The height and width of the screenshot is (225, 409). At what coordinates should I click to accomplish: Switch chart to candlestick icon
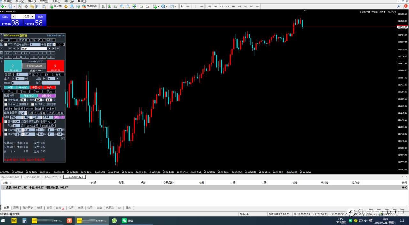(x=109, y=6)
